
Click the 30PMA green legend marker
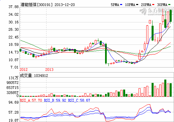point(170,5)
